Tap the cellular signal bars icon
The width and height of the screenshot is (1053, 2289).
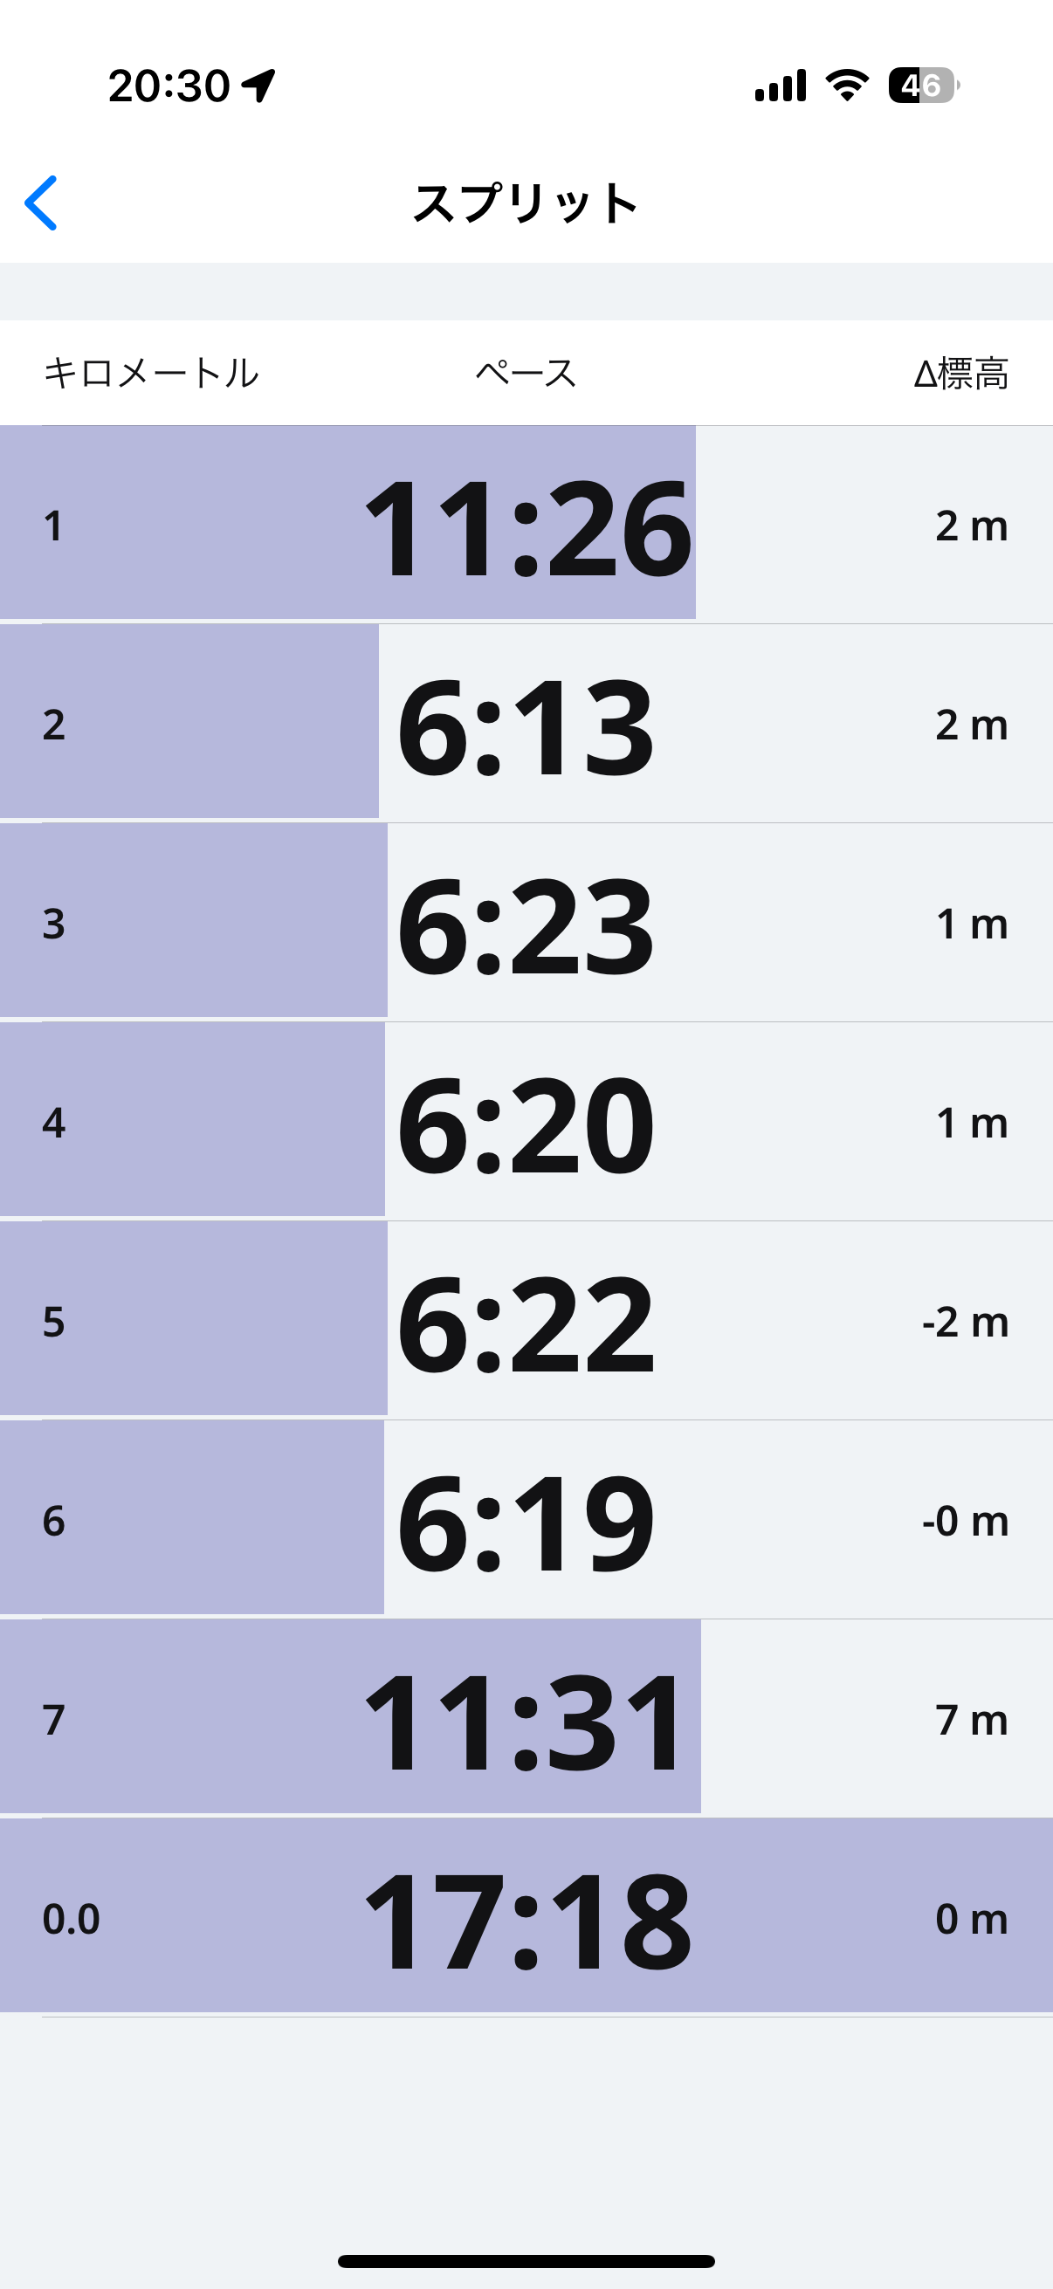click(781, 86)
